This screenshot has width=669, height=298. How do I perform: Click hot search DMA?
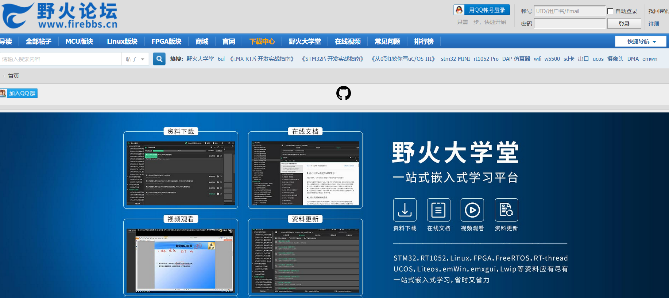(633, 59)
